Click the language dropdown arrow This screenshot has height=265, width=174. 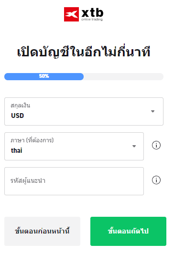coord(134,146)
